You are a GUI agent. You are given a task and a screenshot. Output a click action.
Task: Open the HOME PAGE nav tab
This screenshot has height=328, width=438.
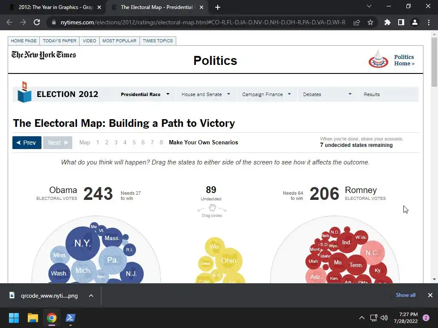[x=24, y=41]
